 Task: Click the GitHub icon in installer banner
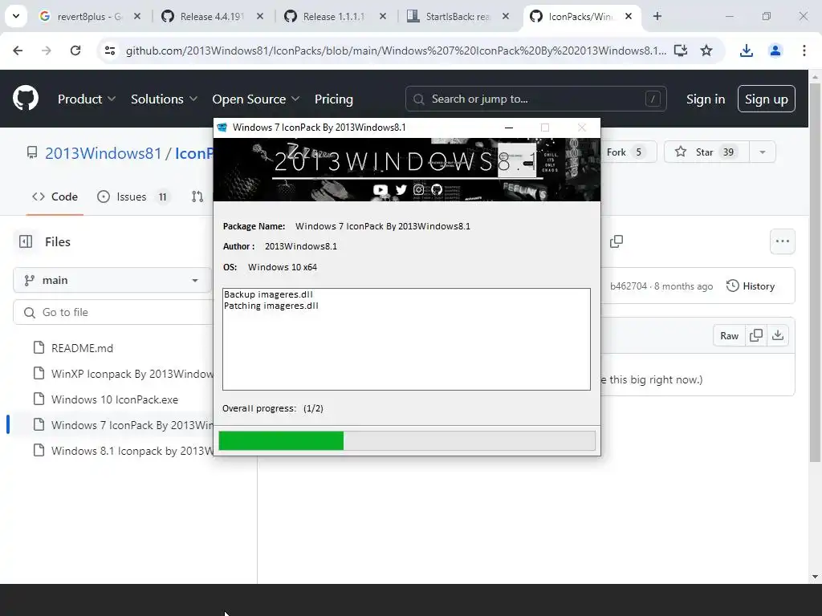[437, 189]
